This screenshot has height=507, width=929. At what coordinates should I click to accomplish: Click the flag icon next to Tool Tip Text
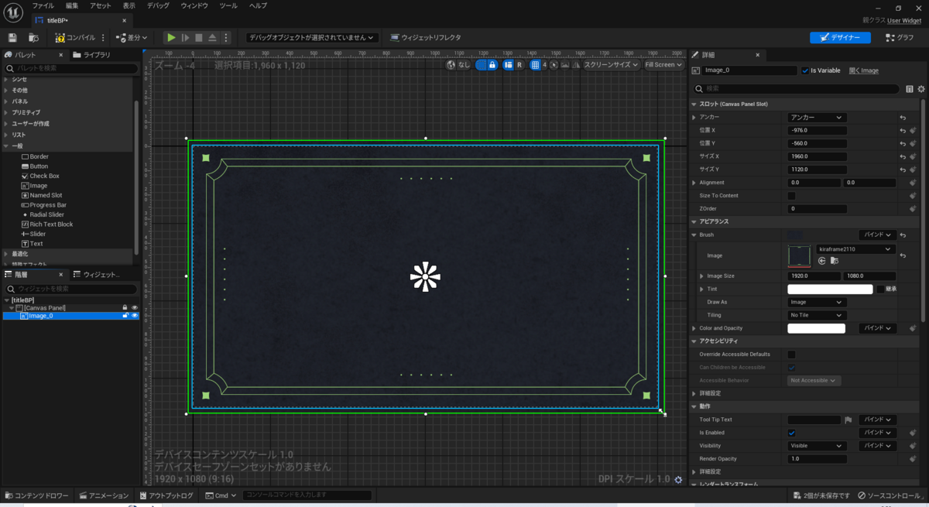point(848,420)
